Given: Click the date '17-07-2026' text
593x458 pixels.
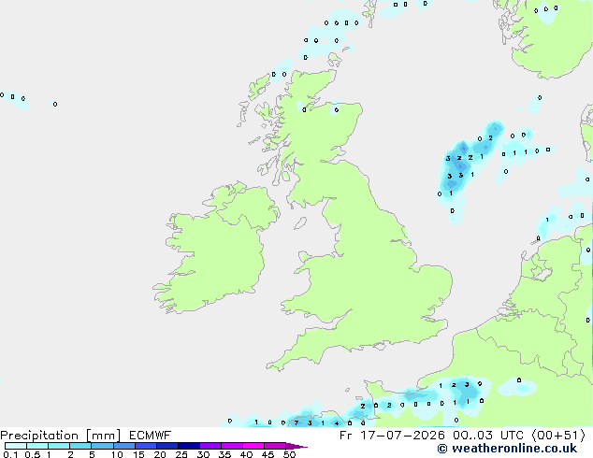Looking at the screenshot, I should click(x=402, y=436).
